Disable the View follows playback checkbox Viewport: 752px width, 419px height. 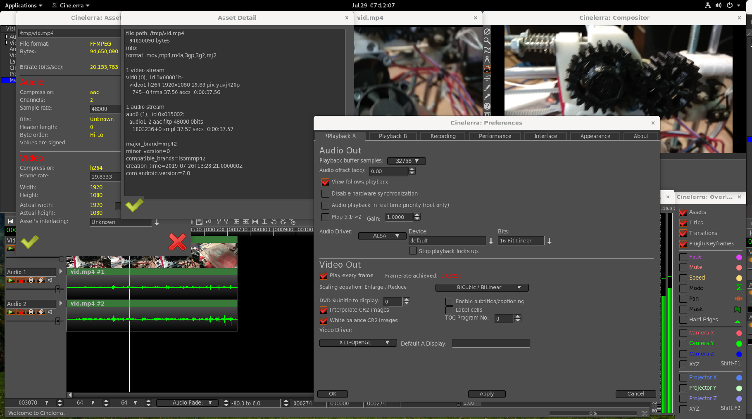point(325,182)
